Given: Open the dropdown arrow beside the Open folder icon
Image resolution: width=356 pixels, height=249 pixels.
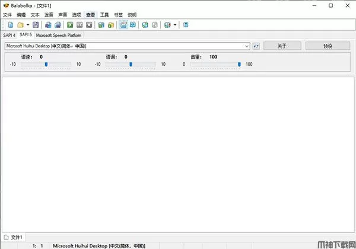Looking at the screenshot, I should click(27, 25).
